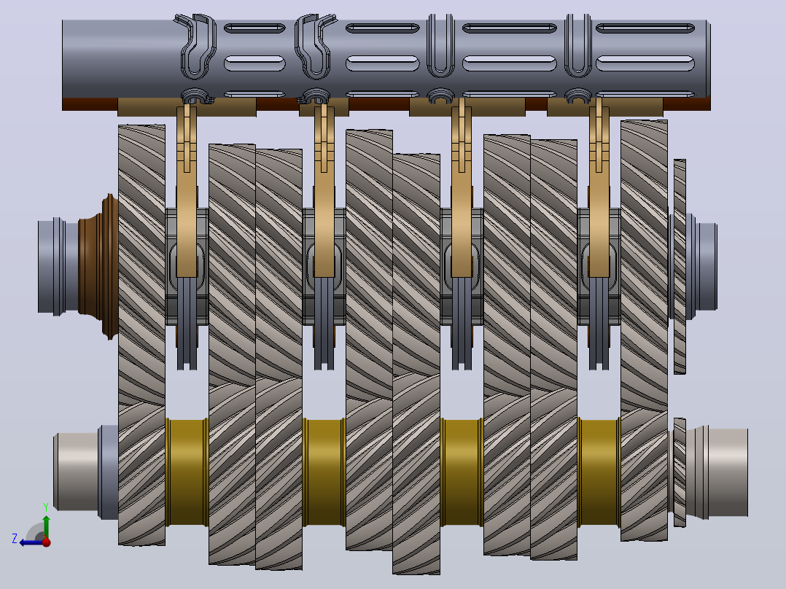Select the thin small gear on upper shaft right
Image resolution: width=786 pixels, height=589 pixels.
click(680, 266)
